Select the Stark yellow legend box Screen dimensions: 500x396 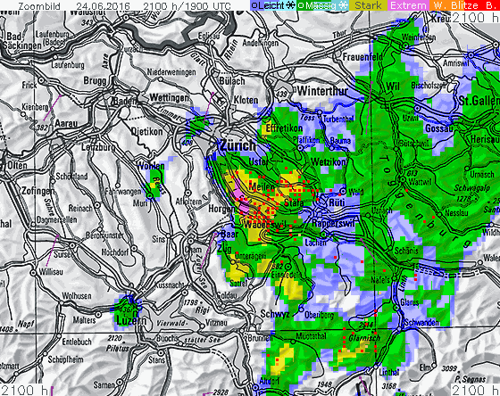point(368,5)
